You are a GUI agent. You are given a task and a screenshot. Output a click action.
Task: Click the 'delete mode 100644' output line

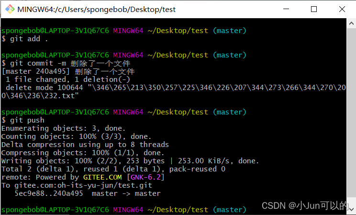click(176, 88)
